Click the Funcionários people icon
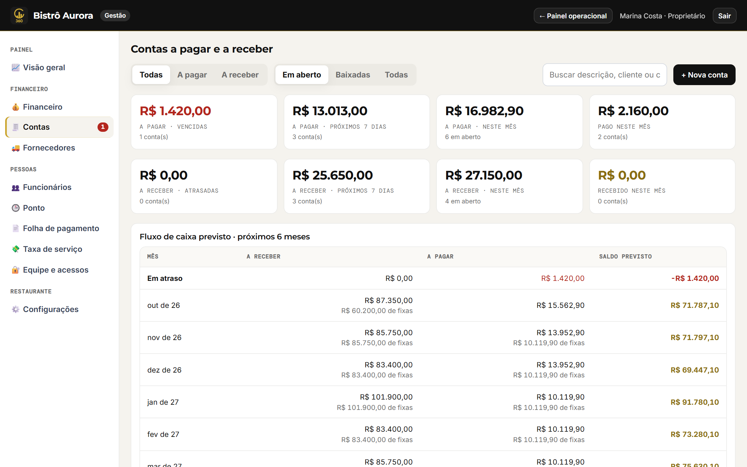Image resolution: width=747 pixels, height=467 pixels. 16,187
